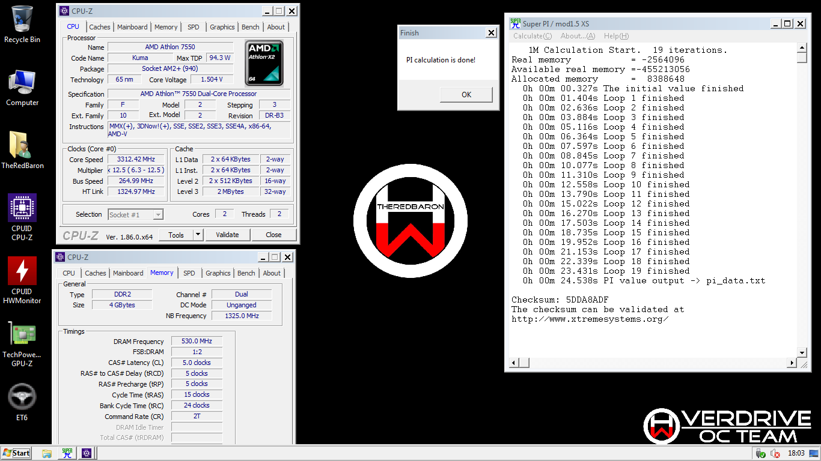Open the Computer desktop icon
This screenshot has height=461, width=821.
click(x=22, y=88)
